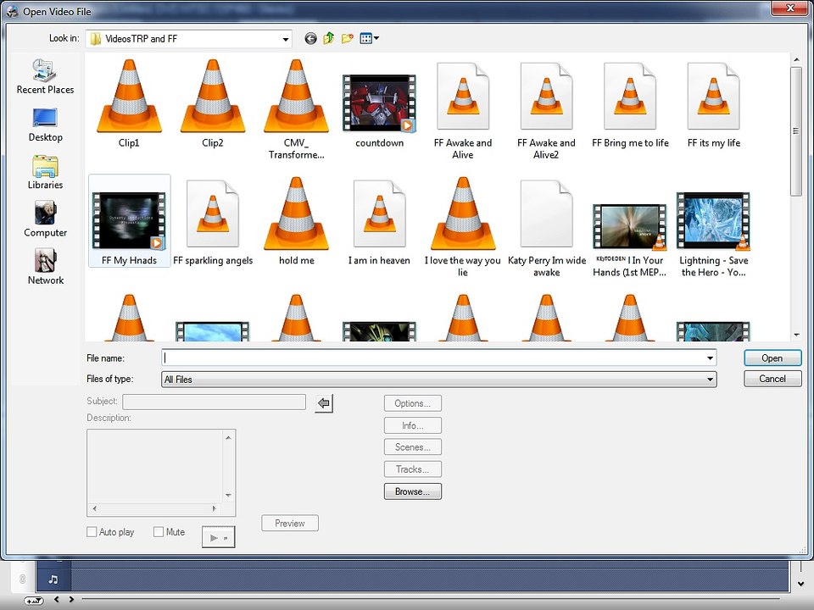The image size is (814, 610).
Task: Close the Open Video File dialog
Action: tap(790, 8)
